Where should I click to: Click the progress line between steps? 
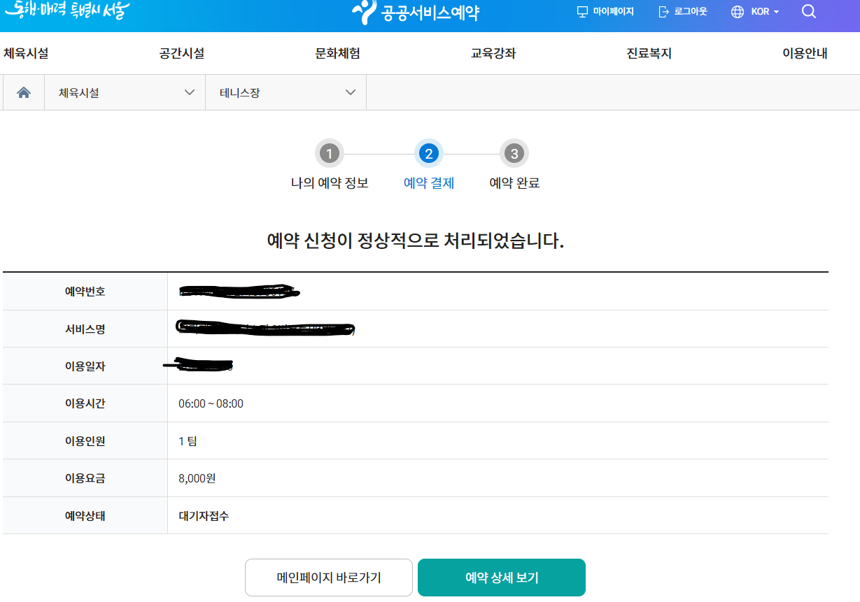point(379,154)
